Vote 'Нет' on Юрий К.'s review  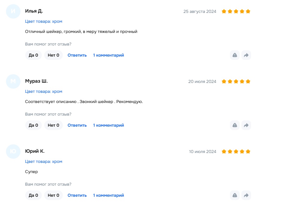(x=54, y=195)
